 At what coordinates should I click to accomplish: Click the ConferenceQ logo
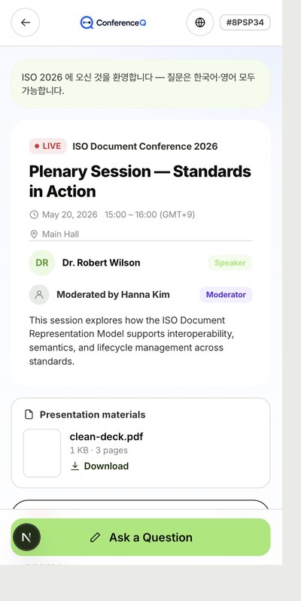113,23
